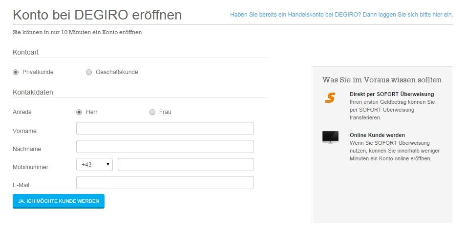Open the login link for existing DEGIRO customers

click(341, 15)
